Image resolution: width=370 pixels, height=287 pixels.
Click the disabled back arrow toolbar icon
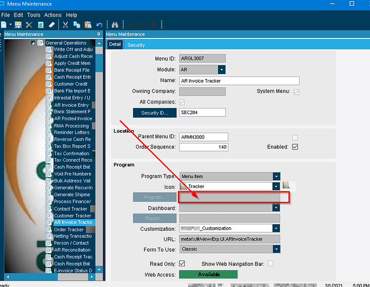pyautogui.click(x=131, y=25)
